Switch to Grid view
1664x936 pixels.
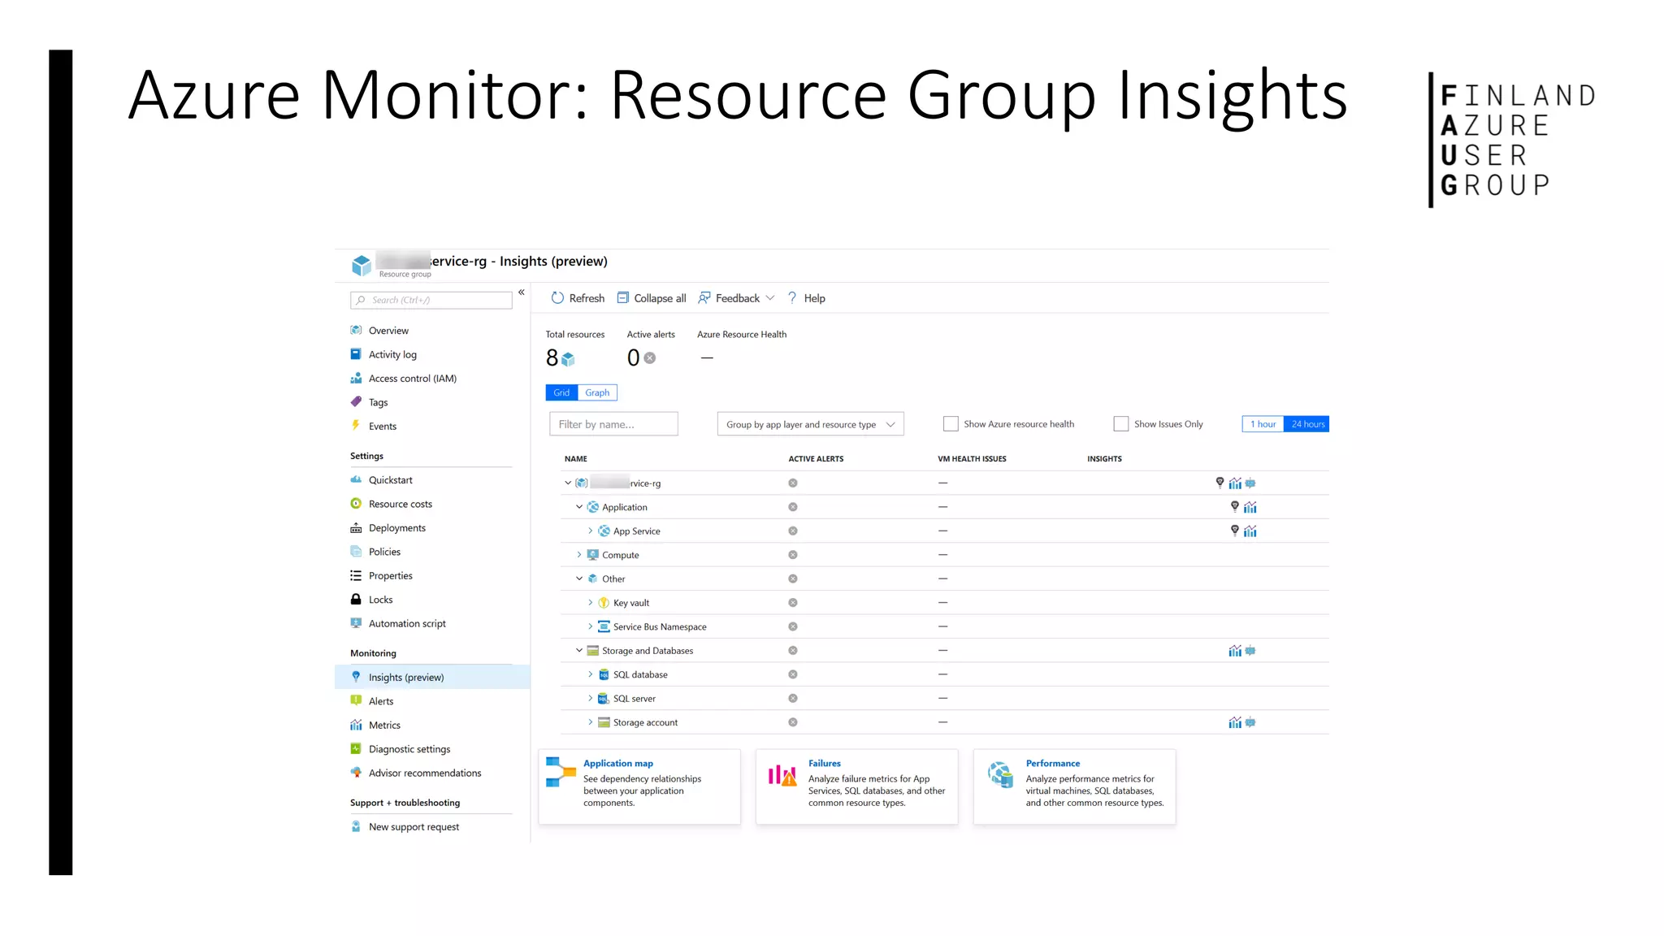(561, 392)
